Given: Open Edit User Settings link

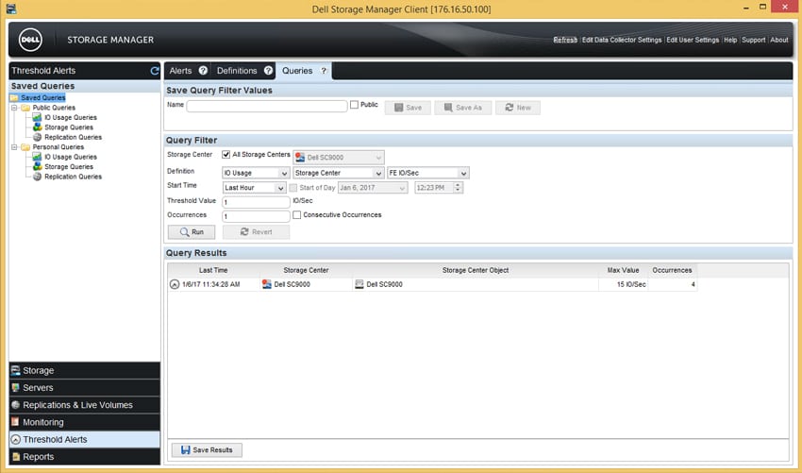Looking at the screenshot, I should click(x=693, y=40).
